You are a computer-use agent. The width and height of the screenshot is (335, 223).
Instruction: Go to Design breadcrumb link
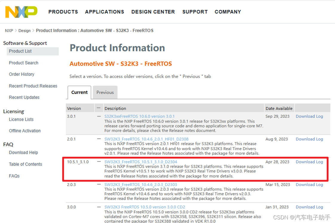(24, 31)
